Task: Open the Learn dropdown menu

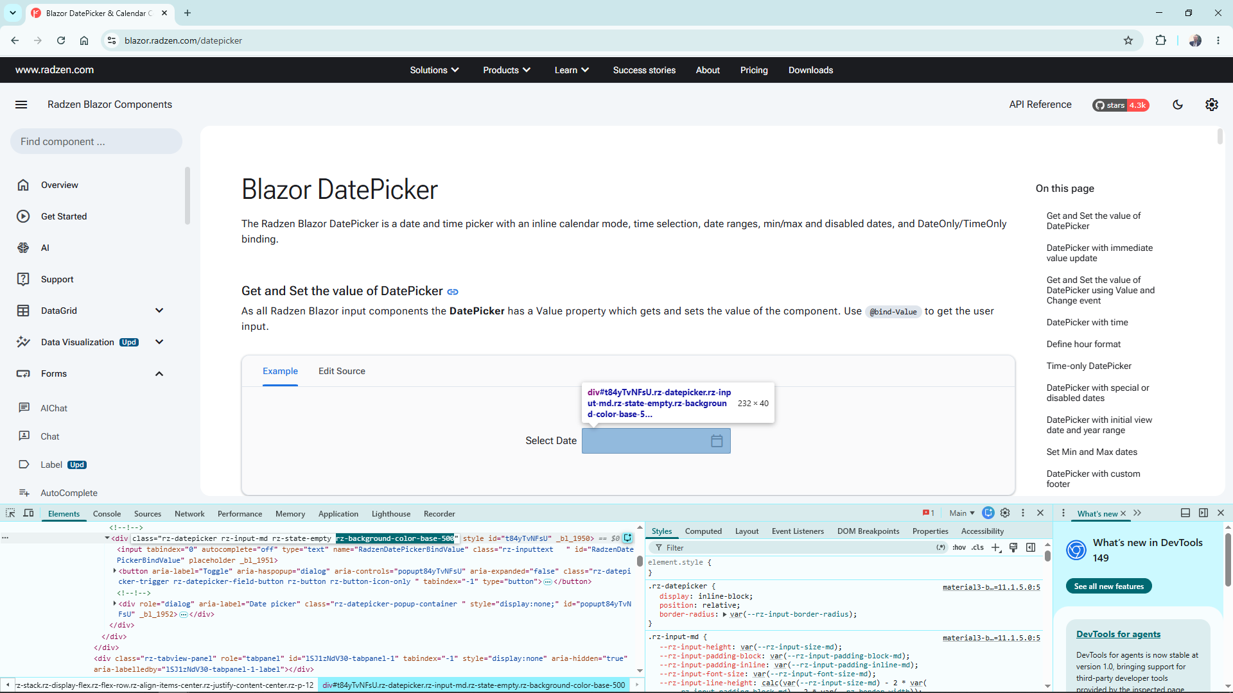Action: tap(572, 70)
